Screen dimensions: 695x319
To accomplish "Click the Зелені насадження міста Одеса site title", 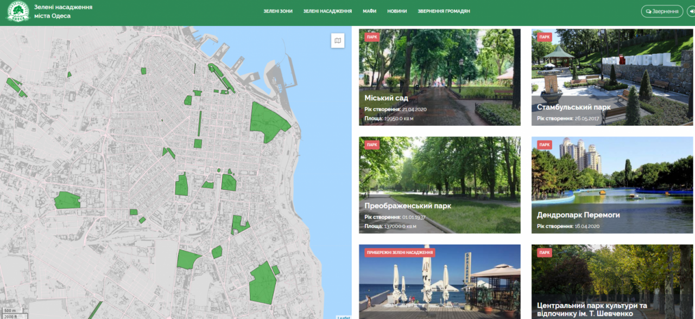I will point(63,11).
